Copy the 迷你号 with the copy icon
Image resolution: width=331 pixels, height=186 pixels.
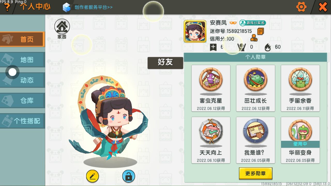(260, 31)
